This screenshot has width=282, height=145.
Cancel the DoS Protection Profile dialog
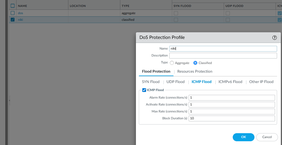coord(267,137)
